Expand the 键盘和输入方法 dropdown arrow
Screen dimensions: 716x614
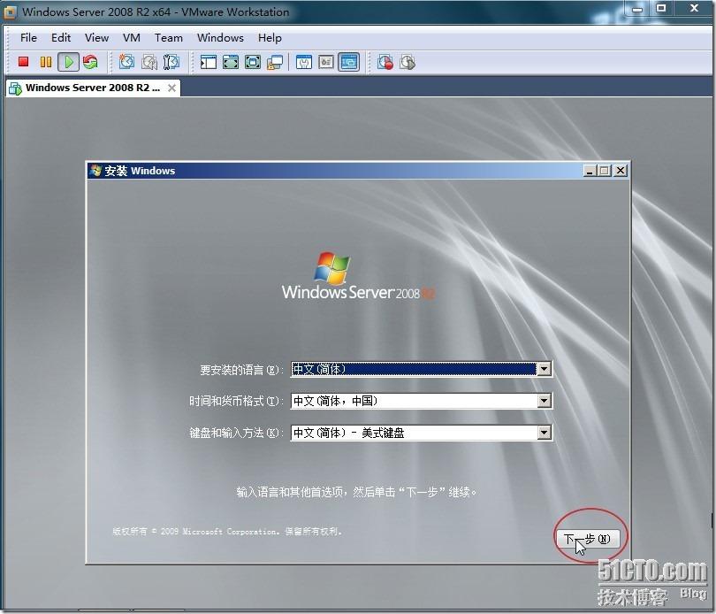(x=544, y=433)
